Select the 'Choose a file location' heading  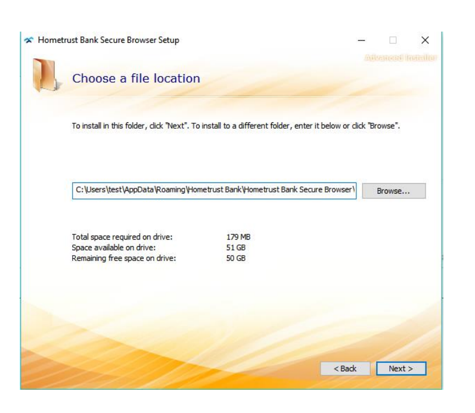tap(136, 79)
